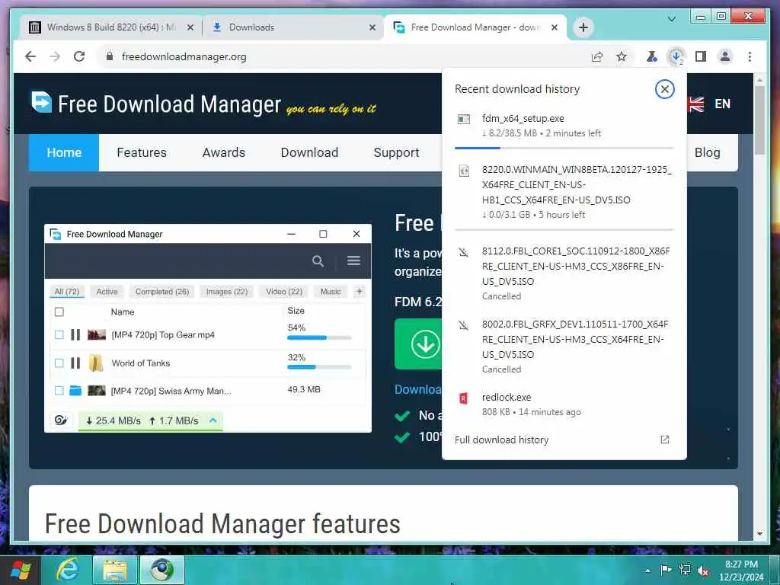Viewport: 780px width, 585px height.
Task: Click the fdm_x64_setup.exe file icon
Action: click(x=464, y=120)
